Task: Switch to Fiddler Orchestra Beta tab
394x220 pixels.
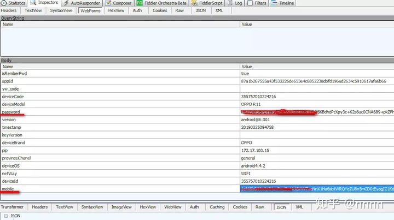Action: 162,3
